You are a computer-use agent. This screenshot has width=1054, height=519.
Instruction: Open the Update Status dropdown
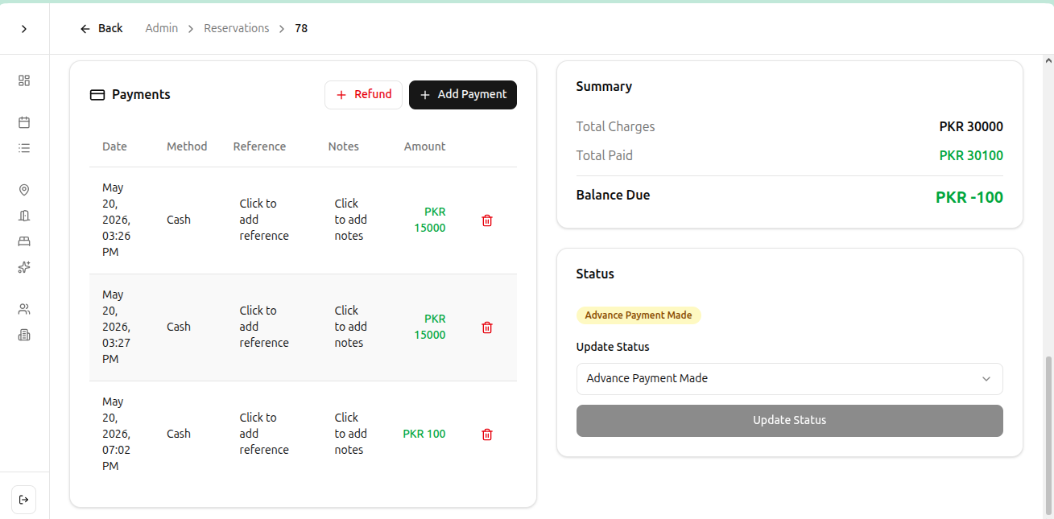click(x=790, y=379)
